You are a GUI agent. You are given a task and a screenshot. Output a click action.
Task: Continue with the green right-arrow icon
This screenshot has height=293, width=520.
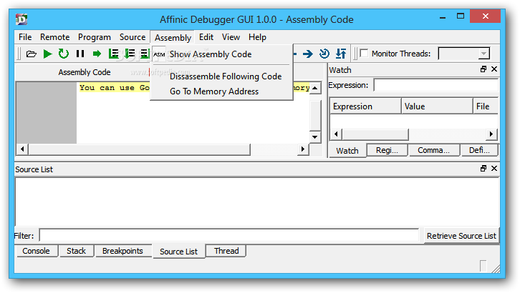pos(97,54)
